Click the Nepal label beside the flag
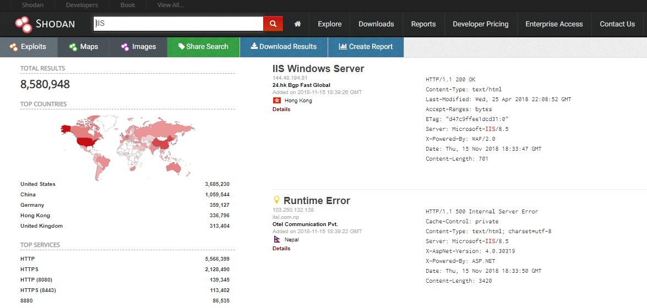Screen dimensions: 647x308 (292, 240)
